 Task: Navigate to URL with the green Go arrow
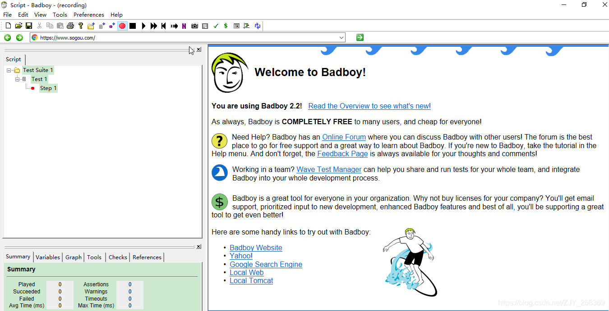(x=360, y=37)
